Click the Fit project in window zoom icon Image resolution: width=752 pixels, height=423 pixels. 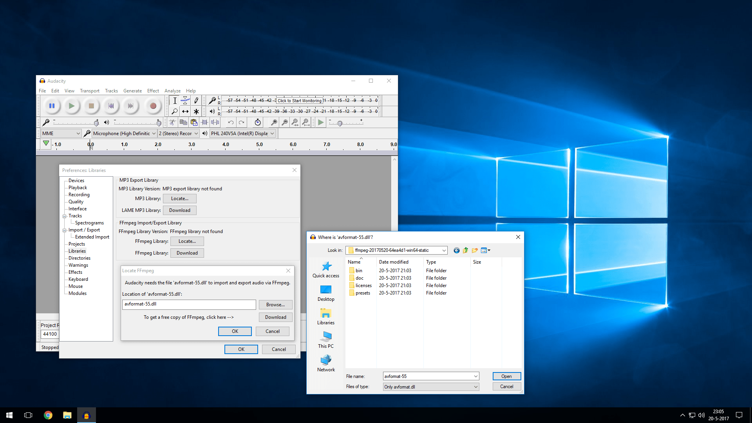[306, 122]
